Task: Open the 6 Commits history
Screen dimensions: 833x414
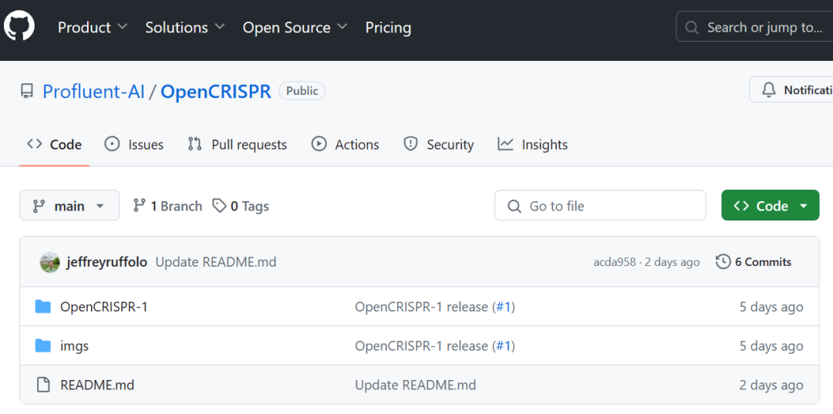Action: click(754, 262)
